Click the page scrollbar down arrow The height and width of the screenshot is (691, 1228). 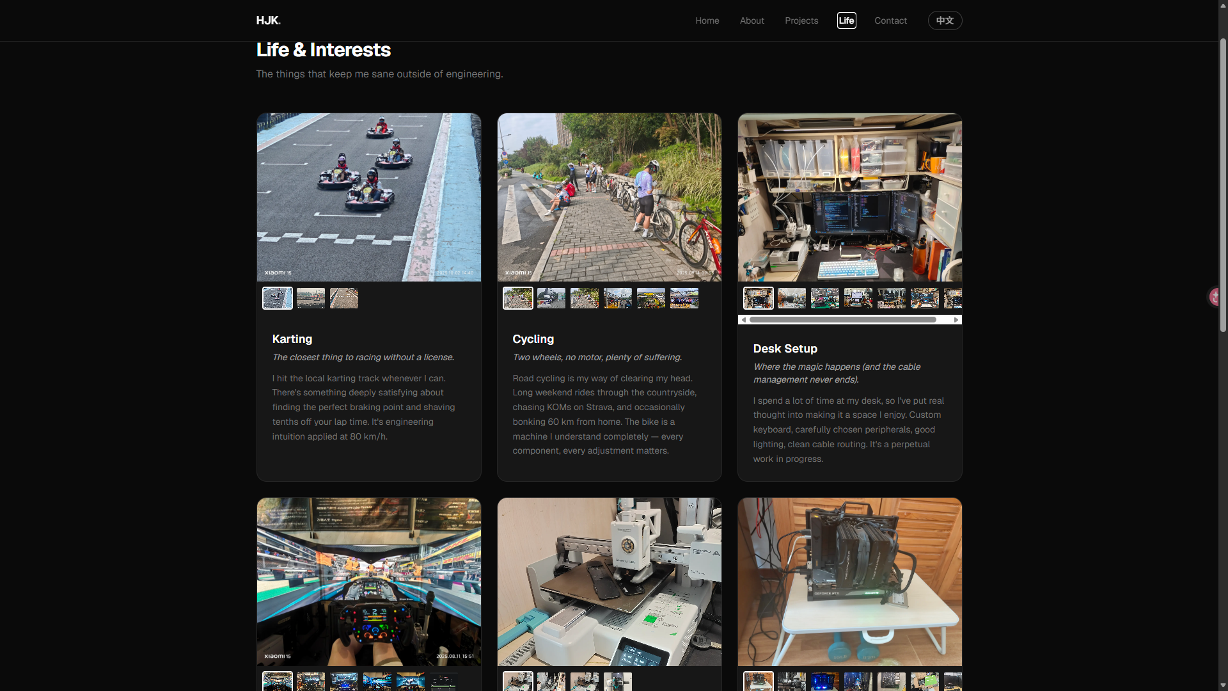tap(1223, 686)
